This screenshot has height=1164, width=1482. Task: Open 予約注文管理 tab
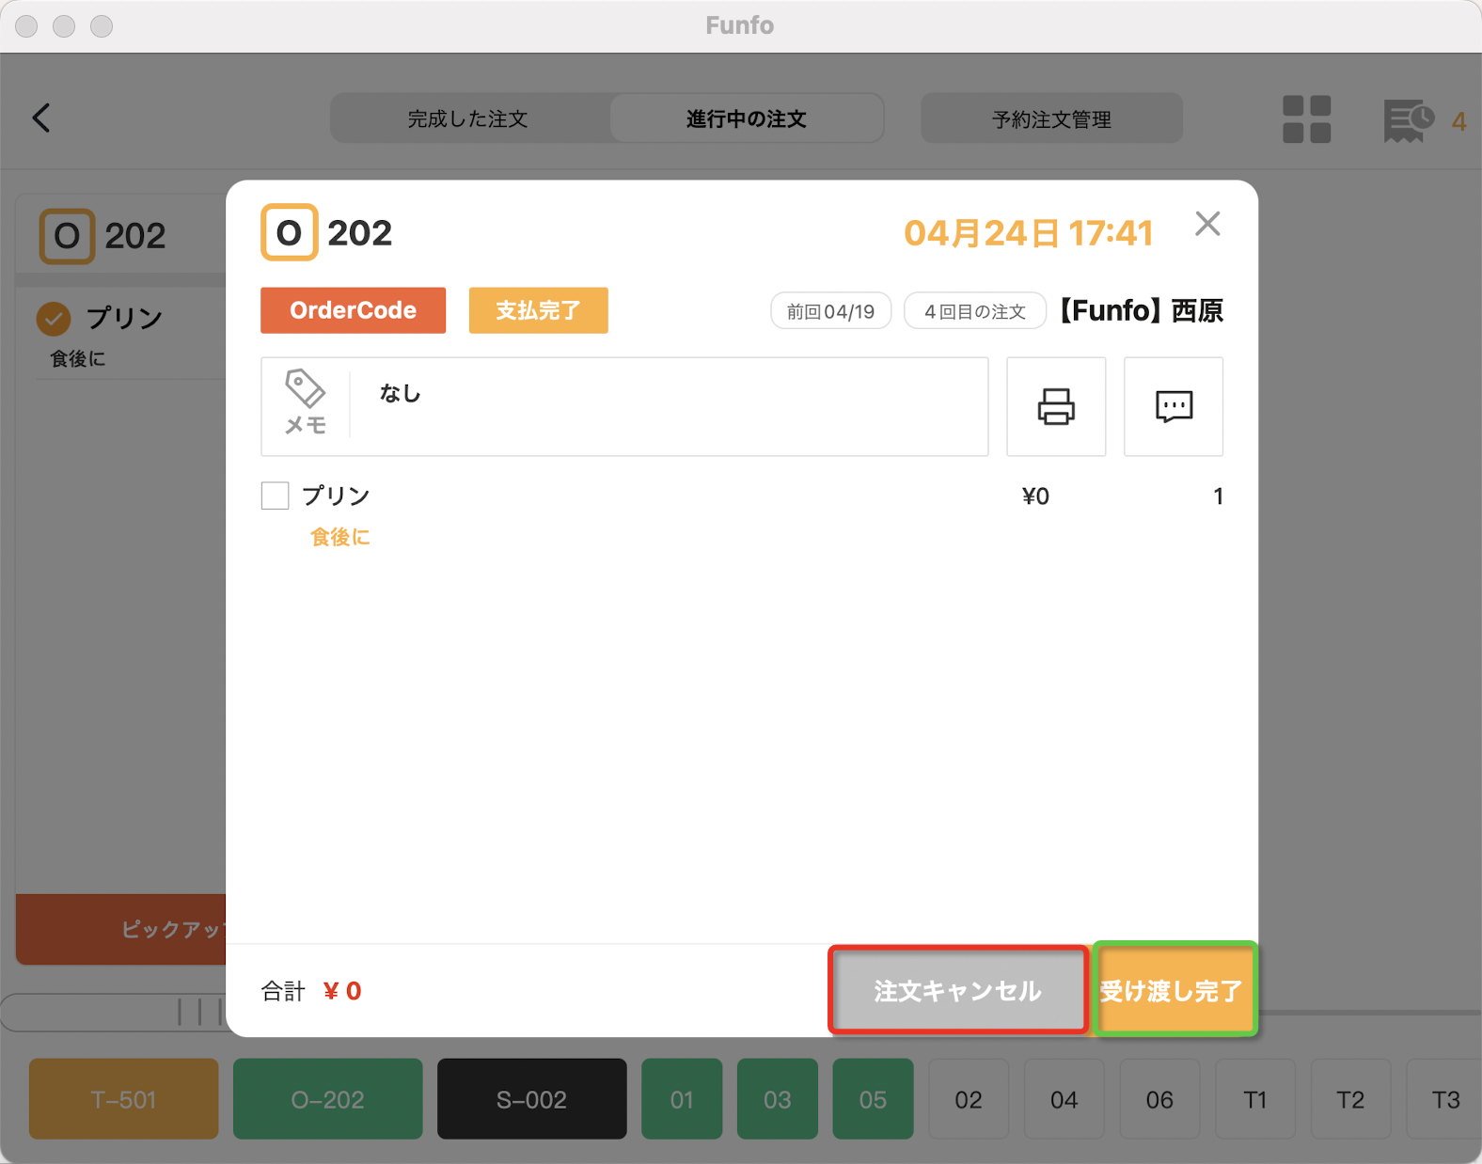tap(1051, 118)
